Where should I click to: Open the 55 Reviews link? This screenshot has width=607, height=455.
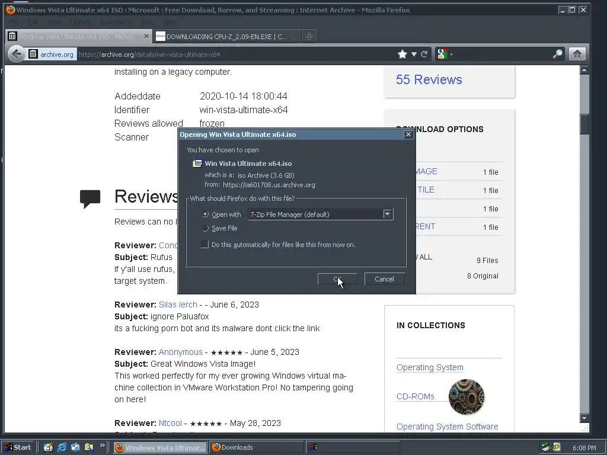coord(429,80)
